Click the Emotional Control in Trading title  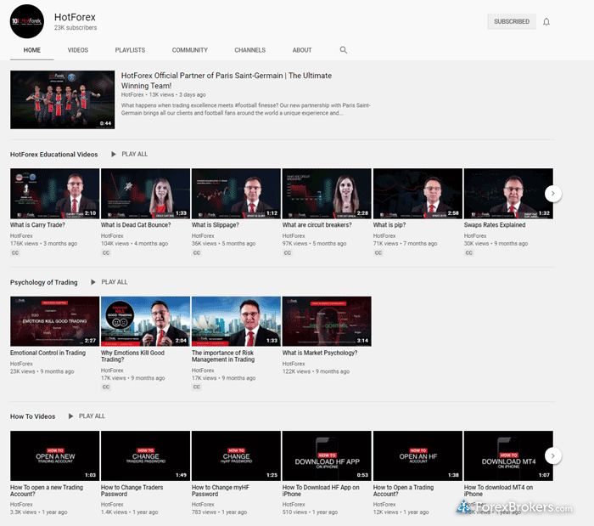[x=48, y=353]
